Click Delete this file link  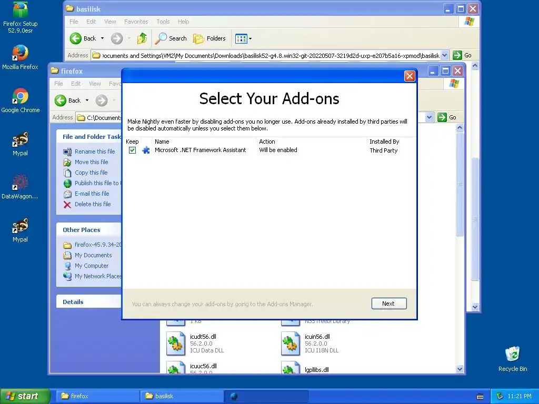click(93, 204)
